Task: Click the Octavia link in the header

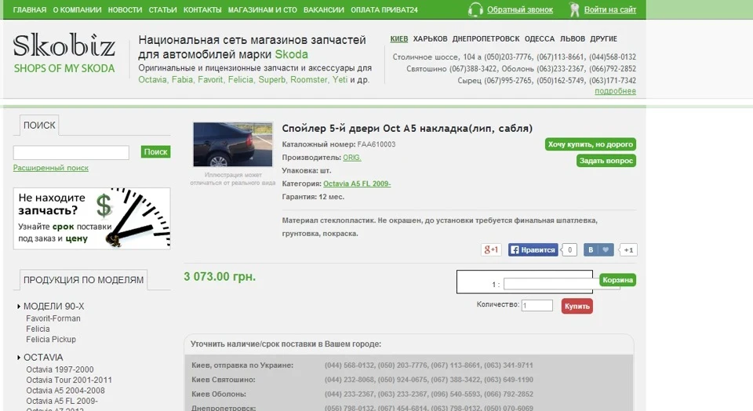Action: tap(152, 80)
